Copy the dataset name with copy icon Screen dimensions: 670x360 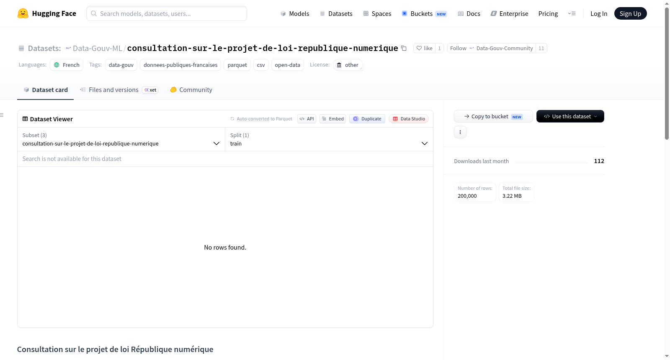[x=404, y=48]
